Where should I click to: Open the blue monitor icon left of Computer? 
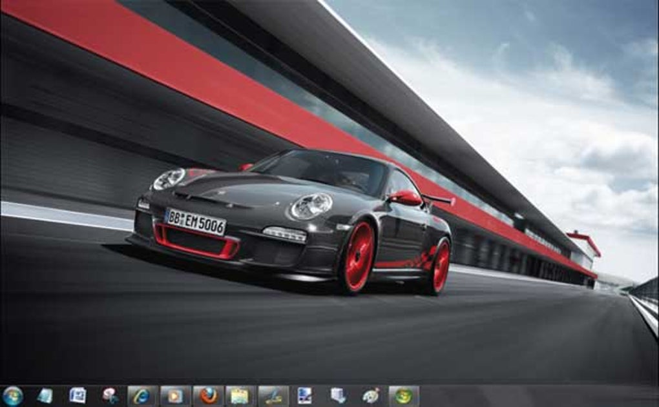pos(305,396)
